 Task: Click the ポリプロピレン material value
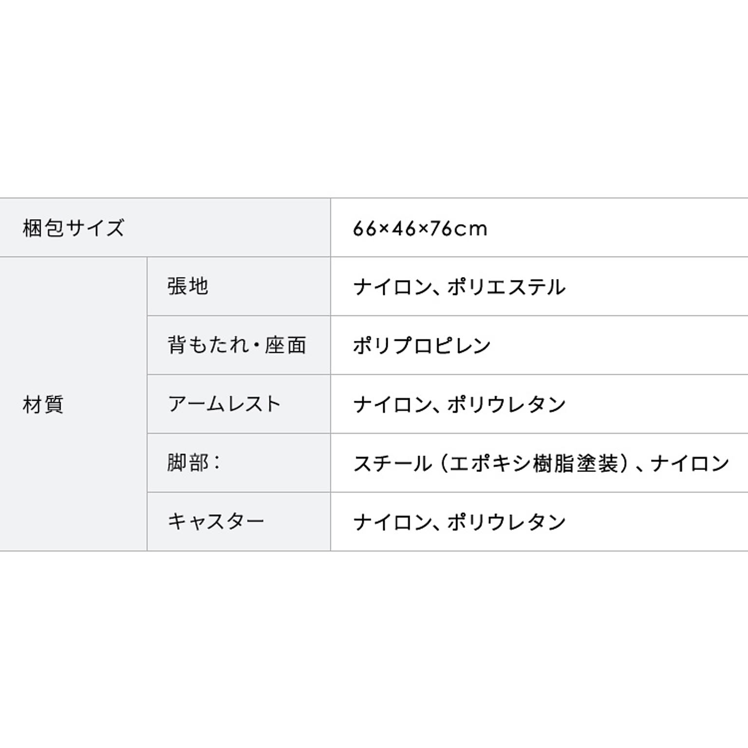point(422,346)
